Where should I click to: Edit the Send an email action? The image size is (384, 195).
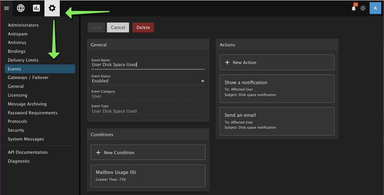pos(277,121)
